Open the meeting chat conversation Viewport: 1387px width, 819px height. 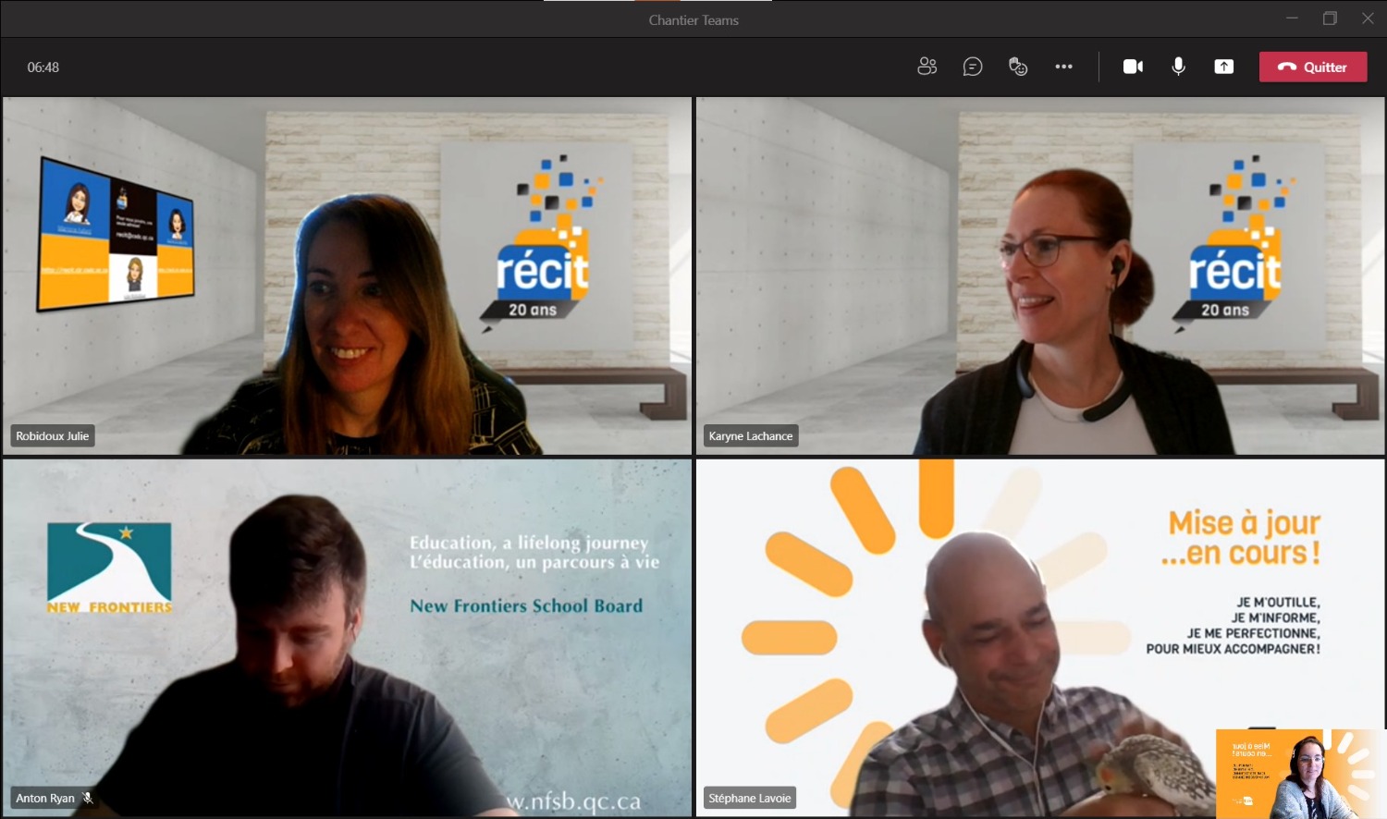point(972,67)
